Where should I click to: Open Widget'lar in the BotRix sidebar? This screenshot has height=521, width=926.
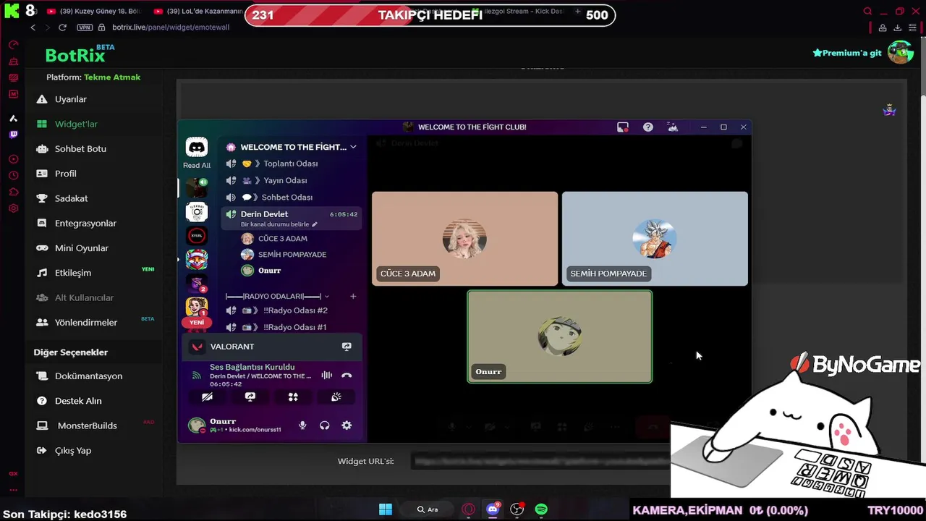point(76,124)
